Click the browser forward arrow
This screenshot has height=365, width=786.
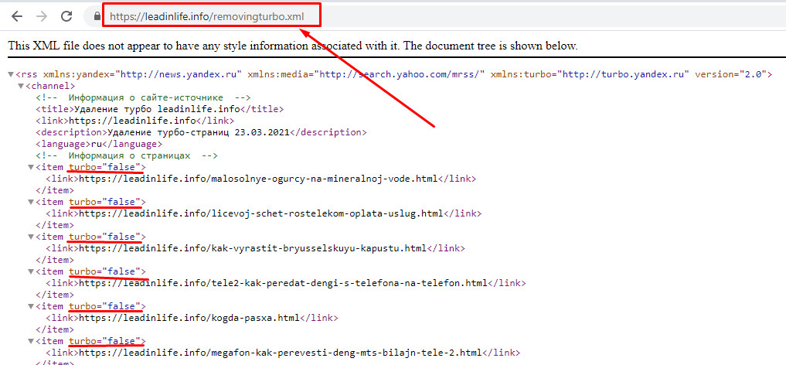click(x=42, y=15)
